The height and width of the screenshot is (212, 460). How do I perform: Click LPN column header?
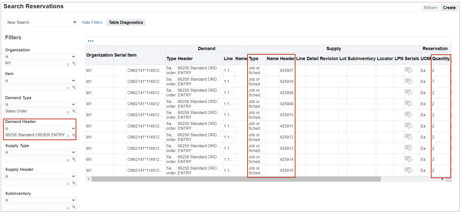tap(399, 59)
